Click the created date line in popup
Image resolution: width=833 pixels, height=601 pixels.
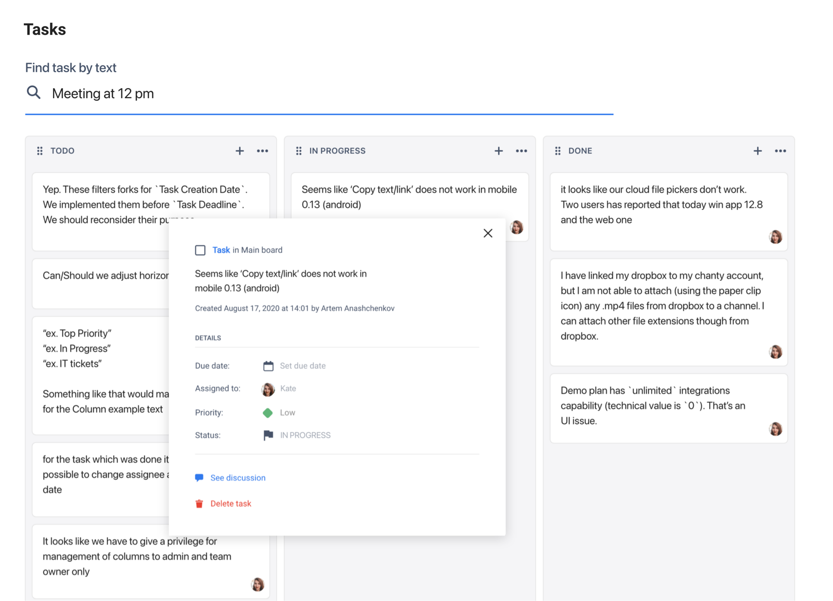point(294,308)
